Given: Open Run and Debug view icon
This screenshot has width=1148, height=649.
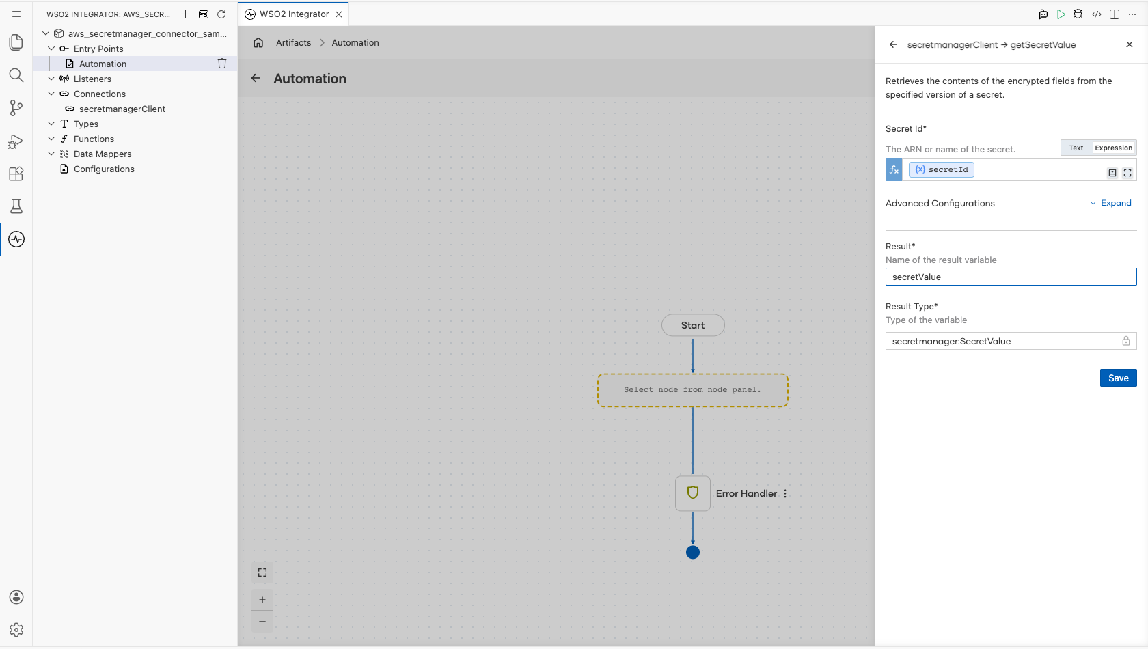Looking at the screenshot, I should (16, 141).
